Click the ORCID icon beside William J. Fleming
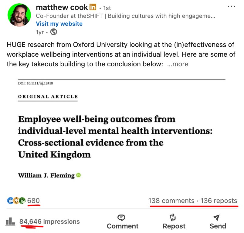The width and height of the screenshot is (244, 233). pyautogui.click(x=78, y=175)
